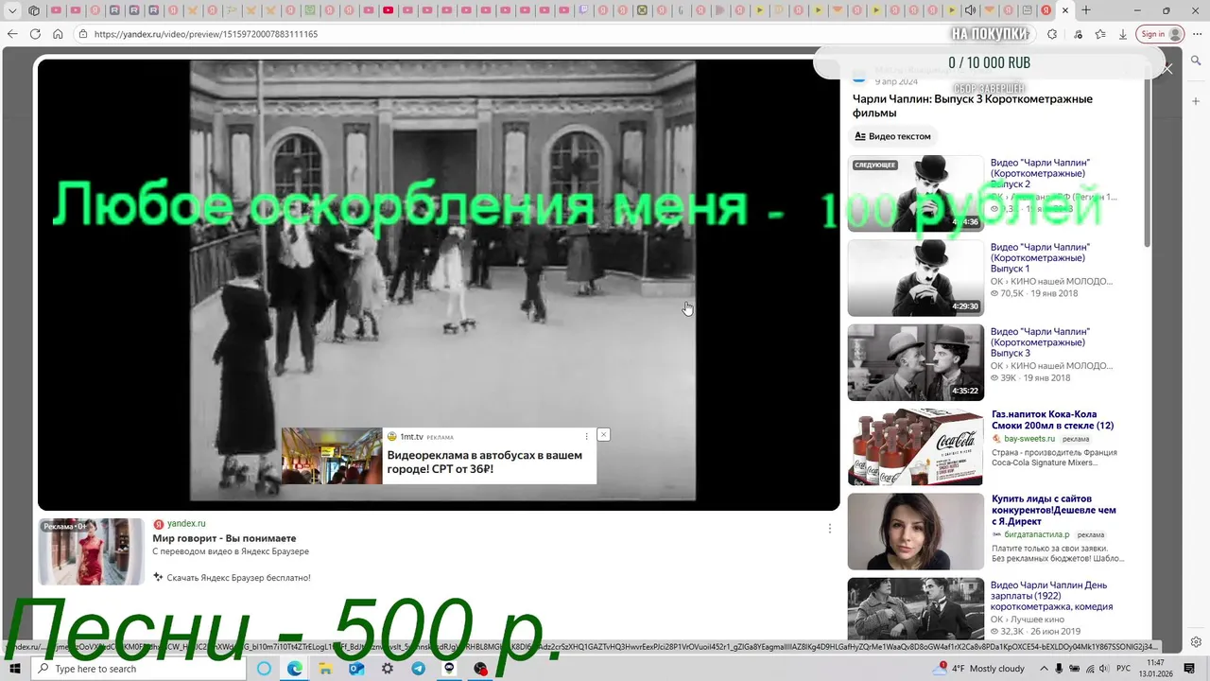Open the Coca-Cola bottles ad thumbnail
Viewport: 1210px width, 681px height.
click(x=915, y=446)
